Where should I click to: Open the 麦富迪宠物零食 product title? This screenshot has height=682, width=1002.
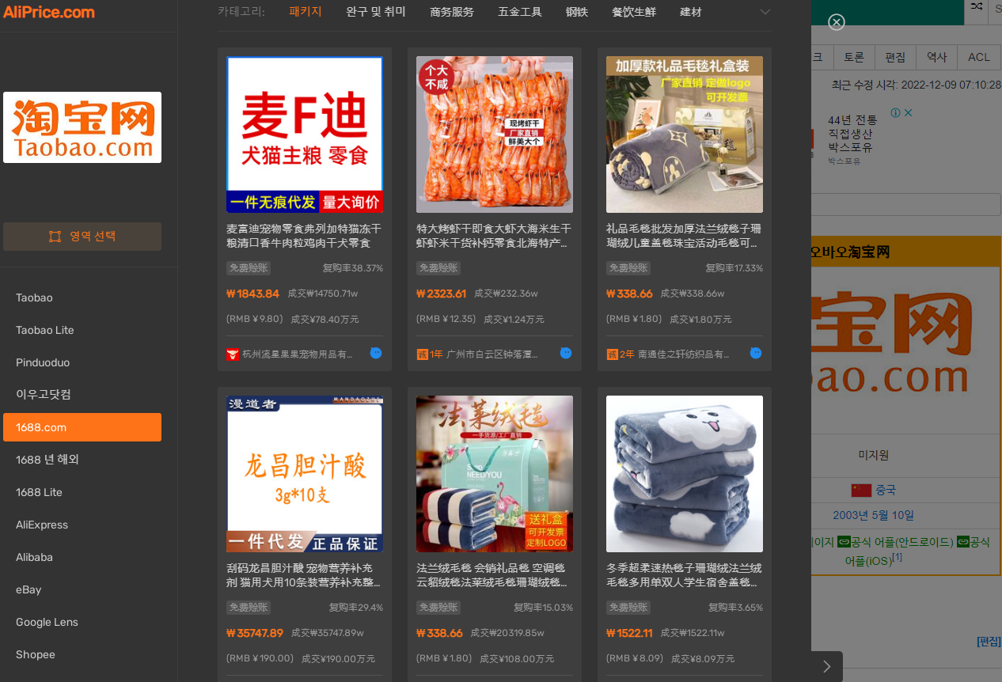[305, 236]
